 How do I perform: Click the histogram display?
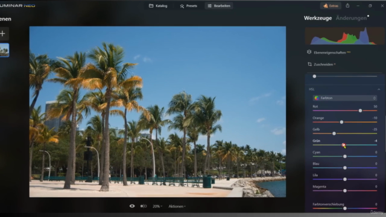coord(344,36)
